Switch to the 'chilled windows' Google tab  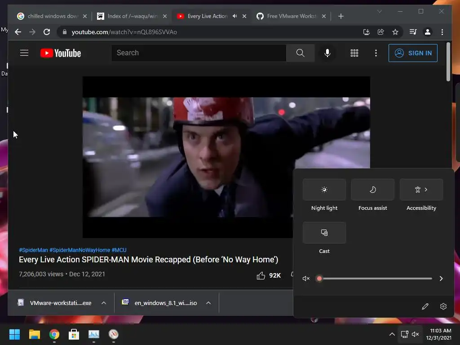click(52, 16)
